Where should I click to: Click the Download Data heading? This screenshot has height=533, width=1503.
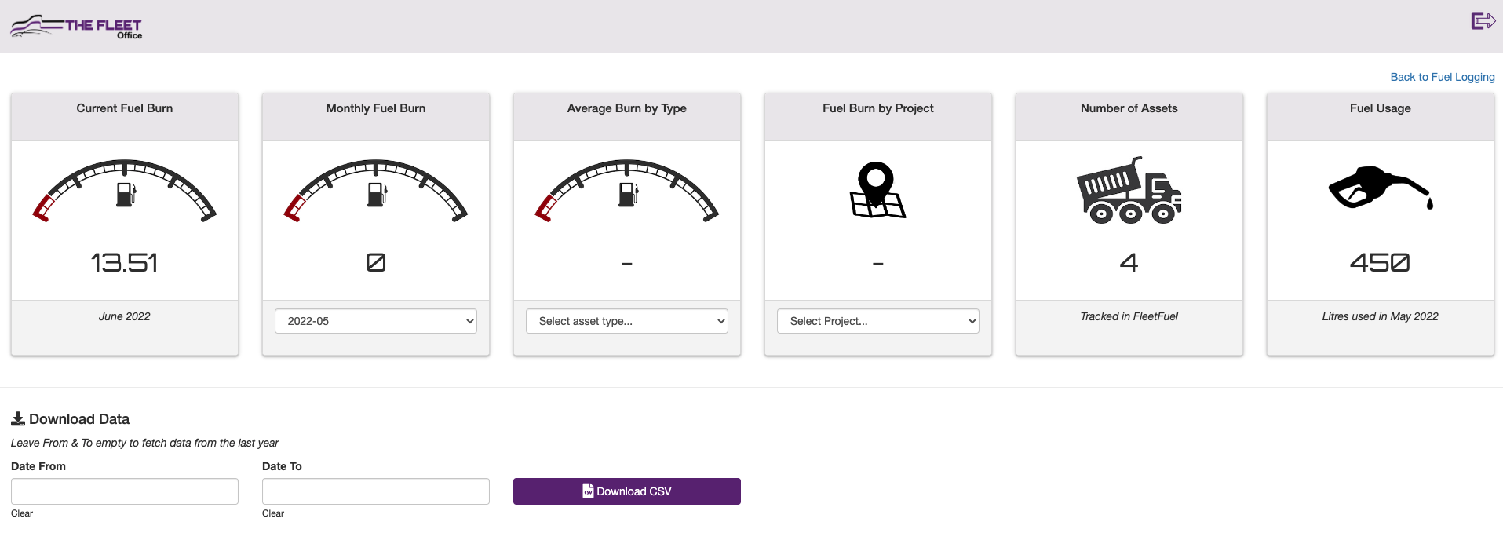(79, 419)
